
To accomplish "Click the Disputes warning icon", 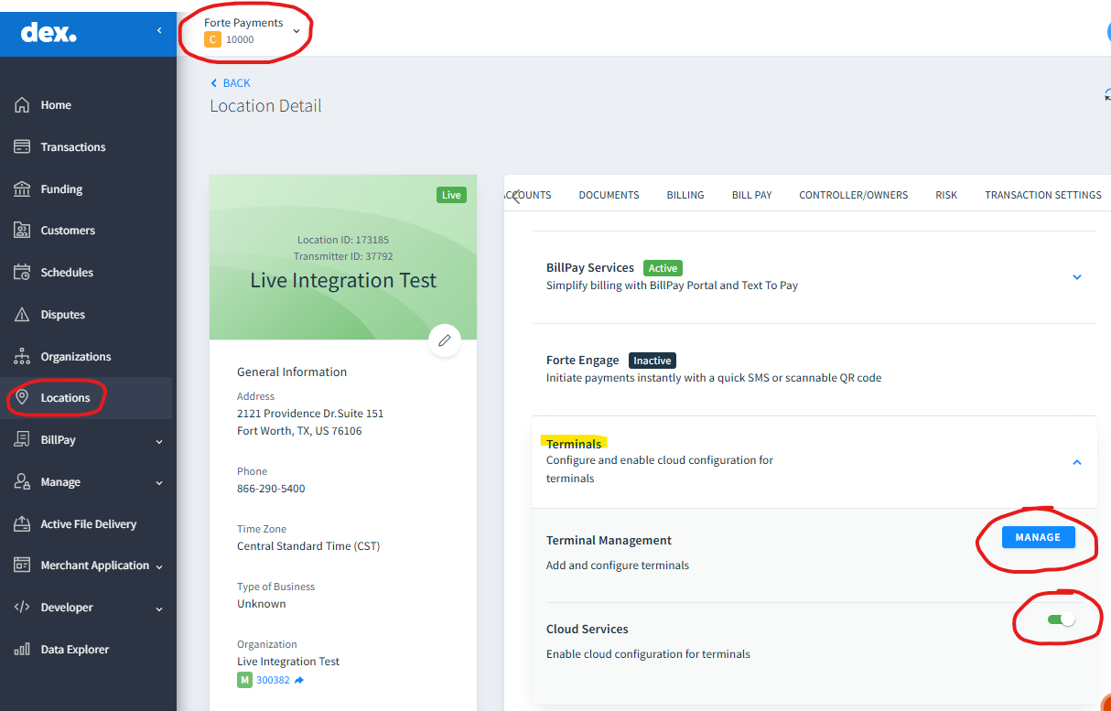I will point(22,315).
